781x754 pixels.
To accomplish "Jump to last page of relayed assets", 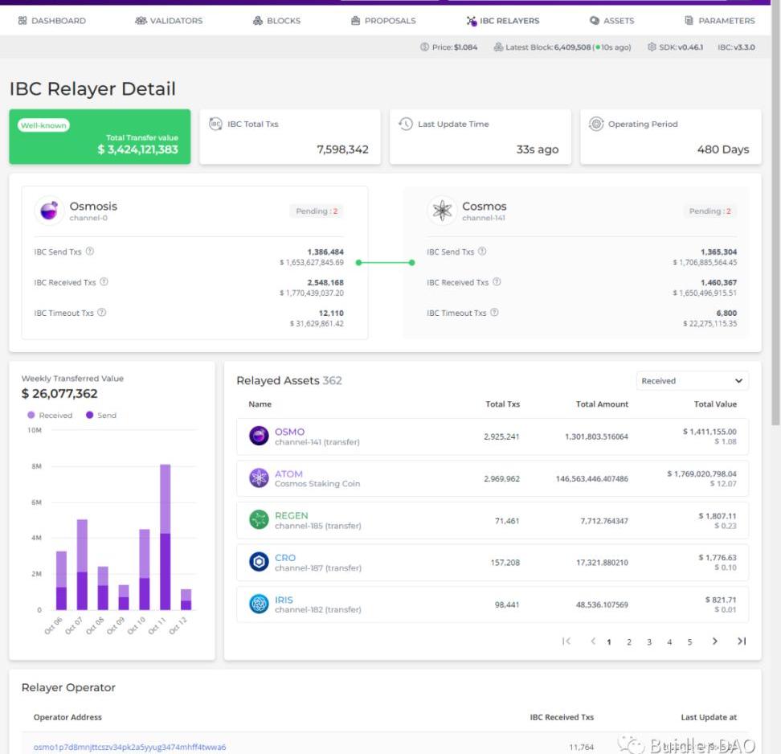I will pos(741,641).
